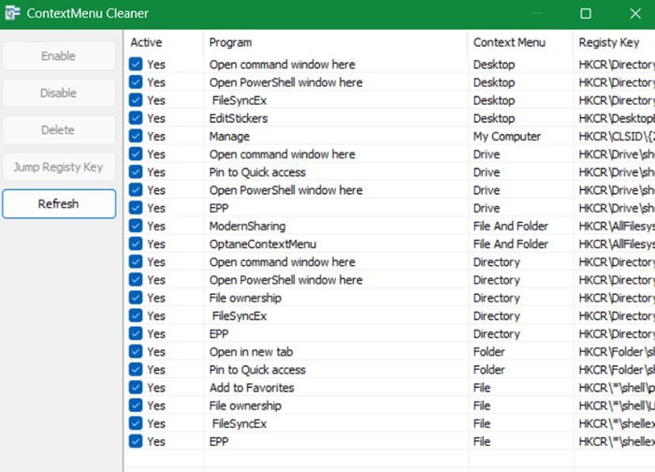This screenshot has height=472, width=655.
Task: Click the Jump Registy Key button
Action: [59, 168]
